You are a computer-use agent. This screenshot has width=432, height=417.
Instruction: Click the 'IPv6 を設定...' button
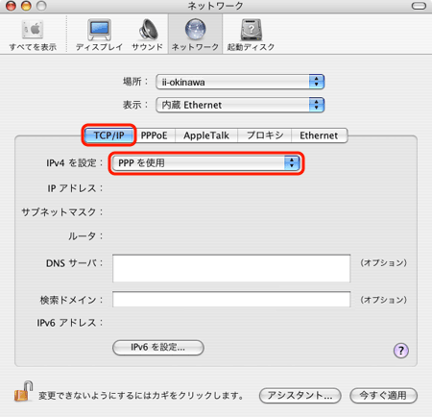coord(158,348)
